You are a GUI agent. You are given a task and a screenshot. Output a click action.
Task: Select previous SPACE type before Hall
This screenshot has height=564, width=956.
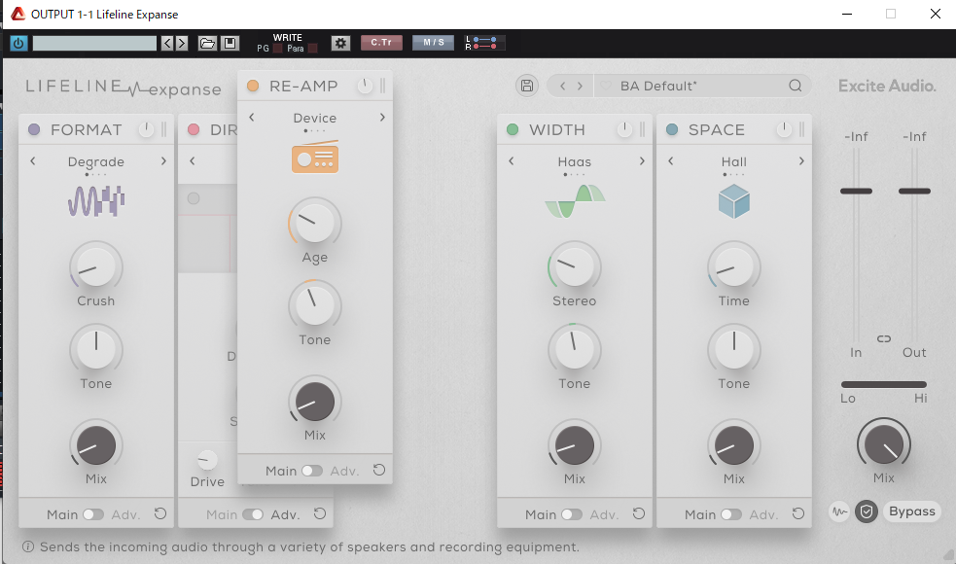coord(671,161)
